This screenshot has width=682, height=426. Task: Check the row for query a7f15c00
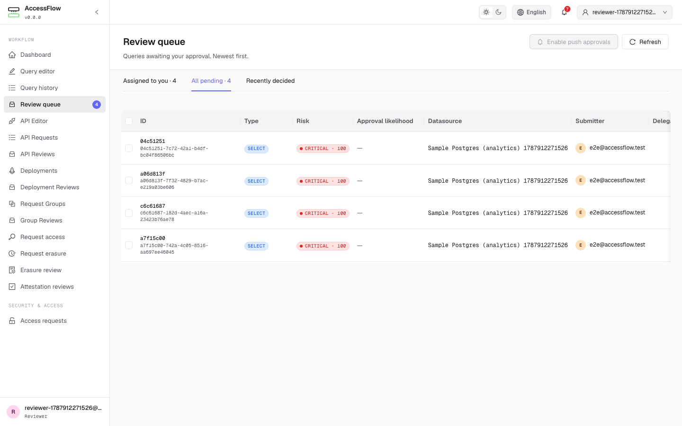pos(129,245)
